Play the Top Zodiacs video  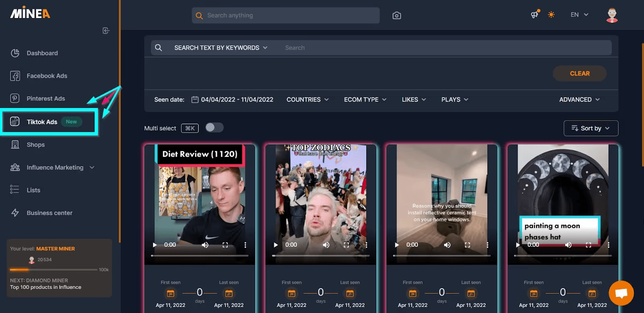tap(276, 245)
